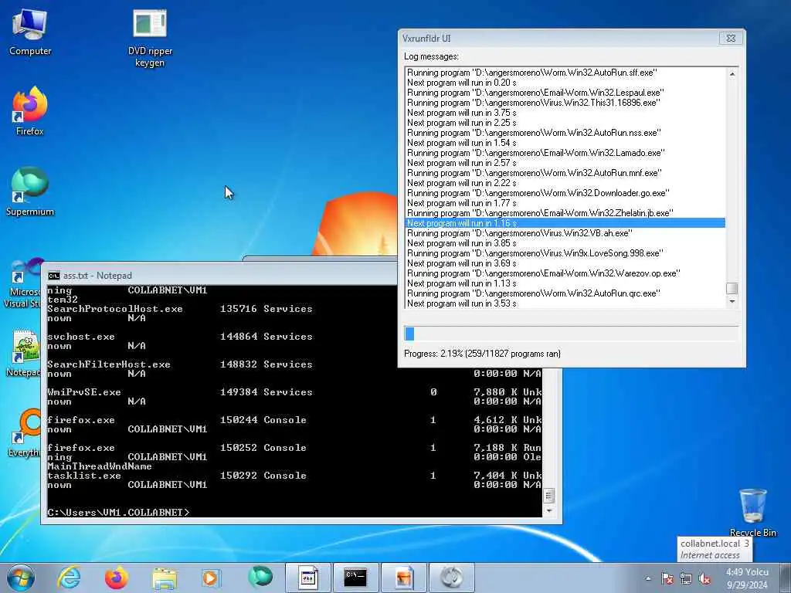Image resolution: width=791 pixels, height=593 pixels.
Task: Select log row Worm.Win32.AutoRun.sff.exe
Action: click(x=565, y=72)
